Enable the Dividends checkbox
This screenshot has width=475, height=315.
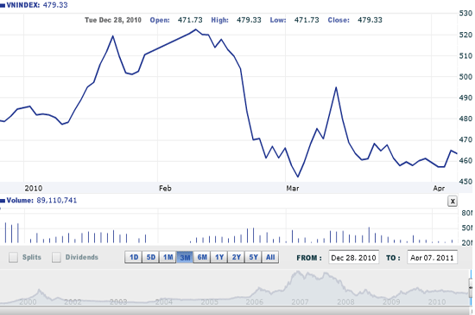(56, 257)
